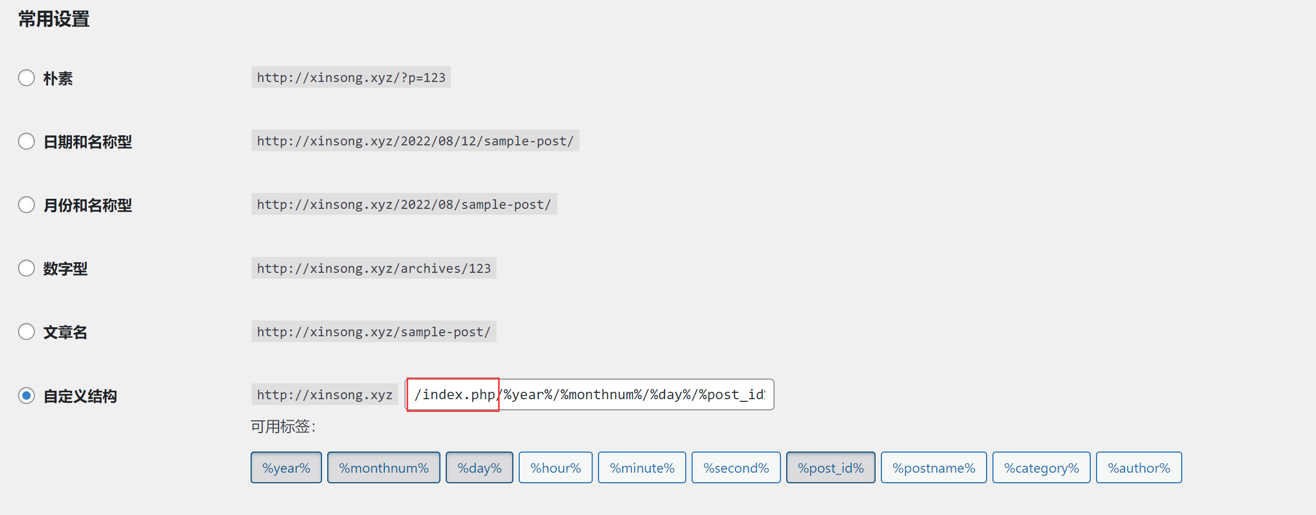Screen dimensions: 1316x515
Task: Click the 2022/08/sample-post example URL
Action: pos(404,204)
